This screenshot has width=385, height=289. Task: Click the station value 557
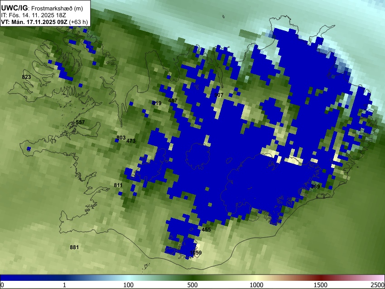80,122
